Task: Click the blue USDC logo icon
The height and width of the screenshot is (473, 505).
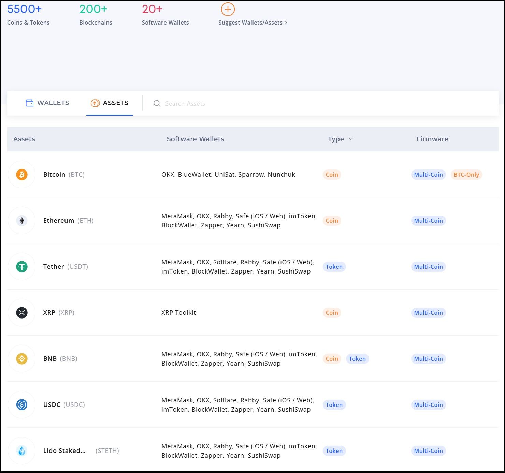Action: pyautogui.click(x=22, y=405)
